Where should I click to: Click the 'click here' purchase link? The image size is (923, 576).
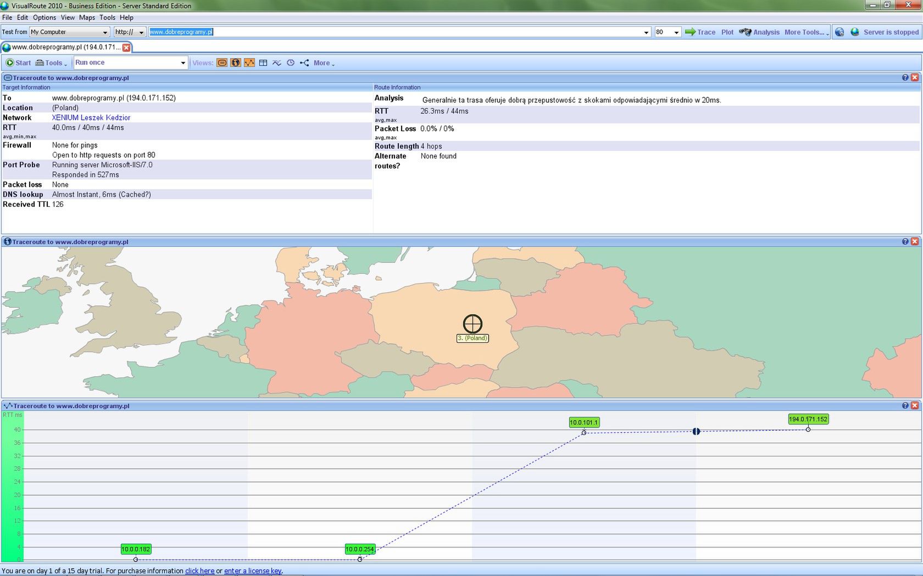click(x=199, y=571)
